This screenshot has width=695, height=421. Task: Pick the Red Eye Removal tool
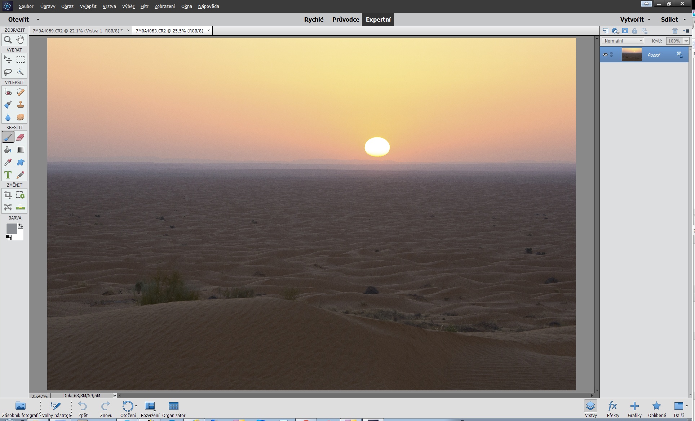(x=8, y=93)
